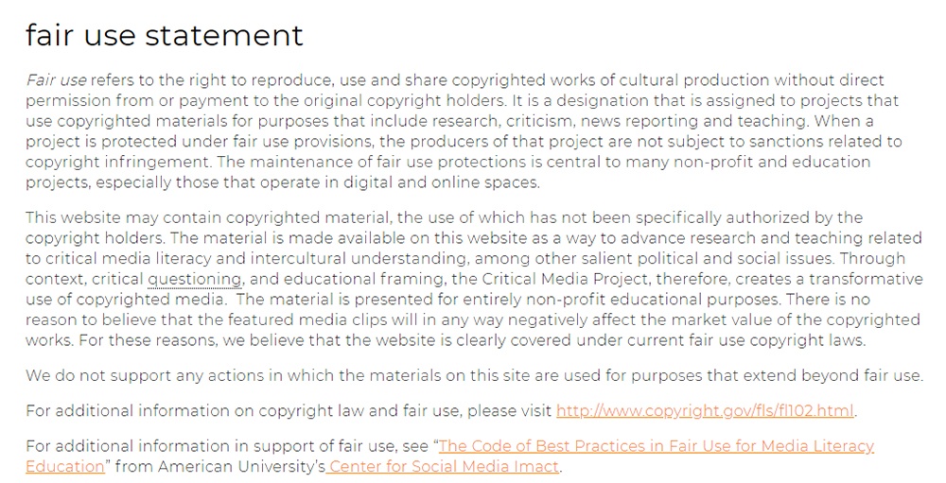Image resolution: width=946 pixels, height=483 pixels.
Task: Click the American University's text
Action: [241, 466]
